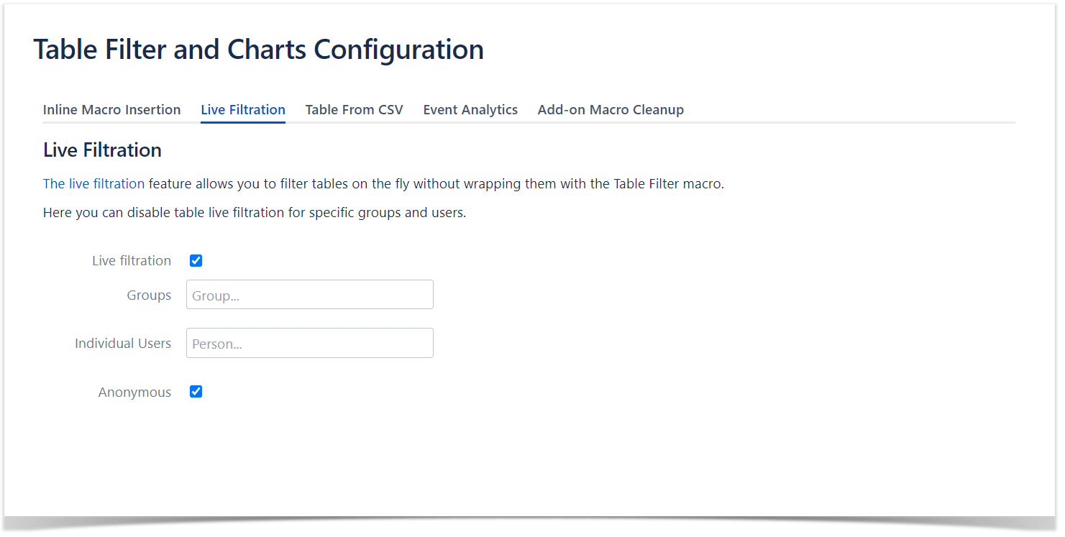
Task: Click the 'Groups' field label
Action: click(149, 295)
